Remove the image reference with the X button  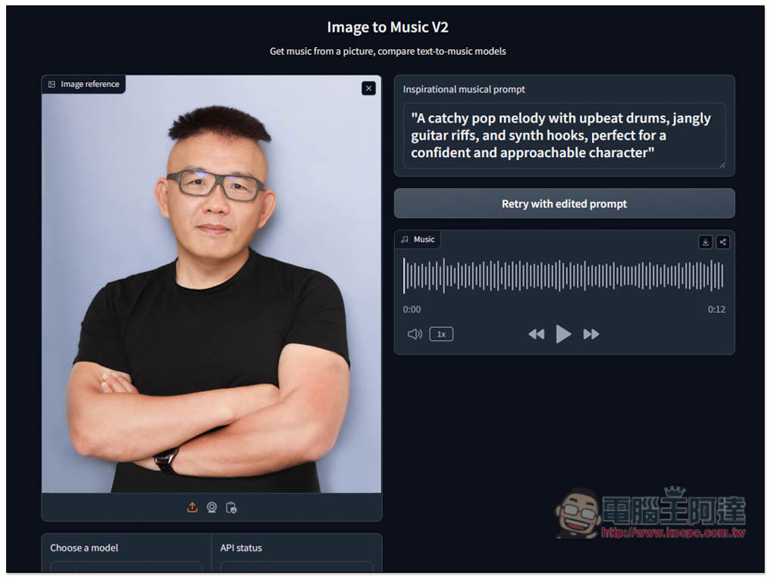coord(368,89)
